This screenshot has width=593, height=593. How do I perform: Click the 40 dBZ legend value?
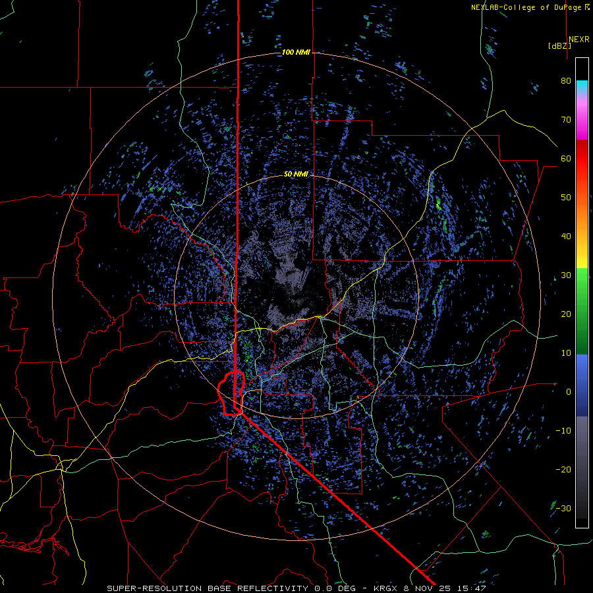pos(566,237)
